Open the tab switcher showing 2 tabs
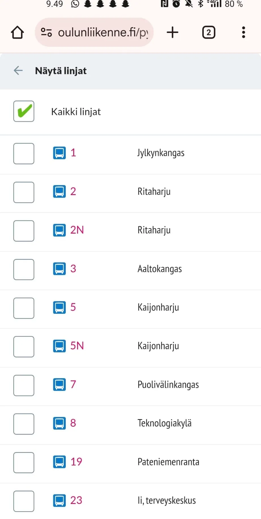Image resolution: width=261 pixels, height=519 pixels. click(209, 32)
